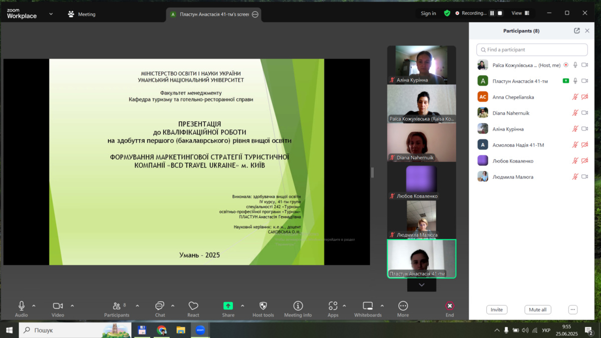Open the Whiteboards icon
The height and width of the screenshot is (338, 601).
click(x=368, y=305)
